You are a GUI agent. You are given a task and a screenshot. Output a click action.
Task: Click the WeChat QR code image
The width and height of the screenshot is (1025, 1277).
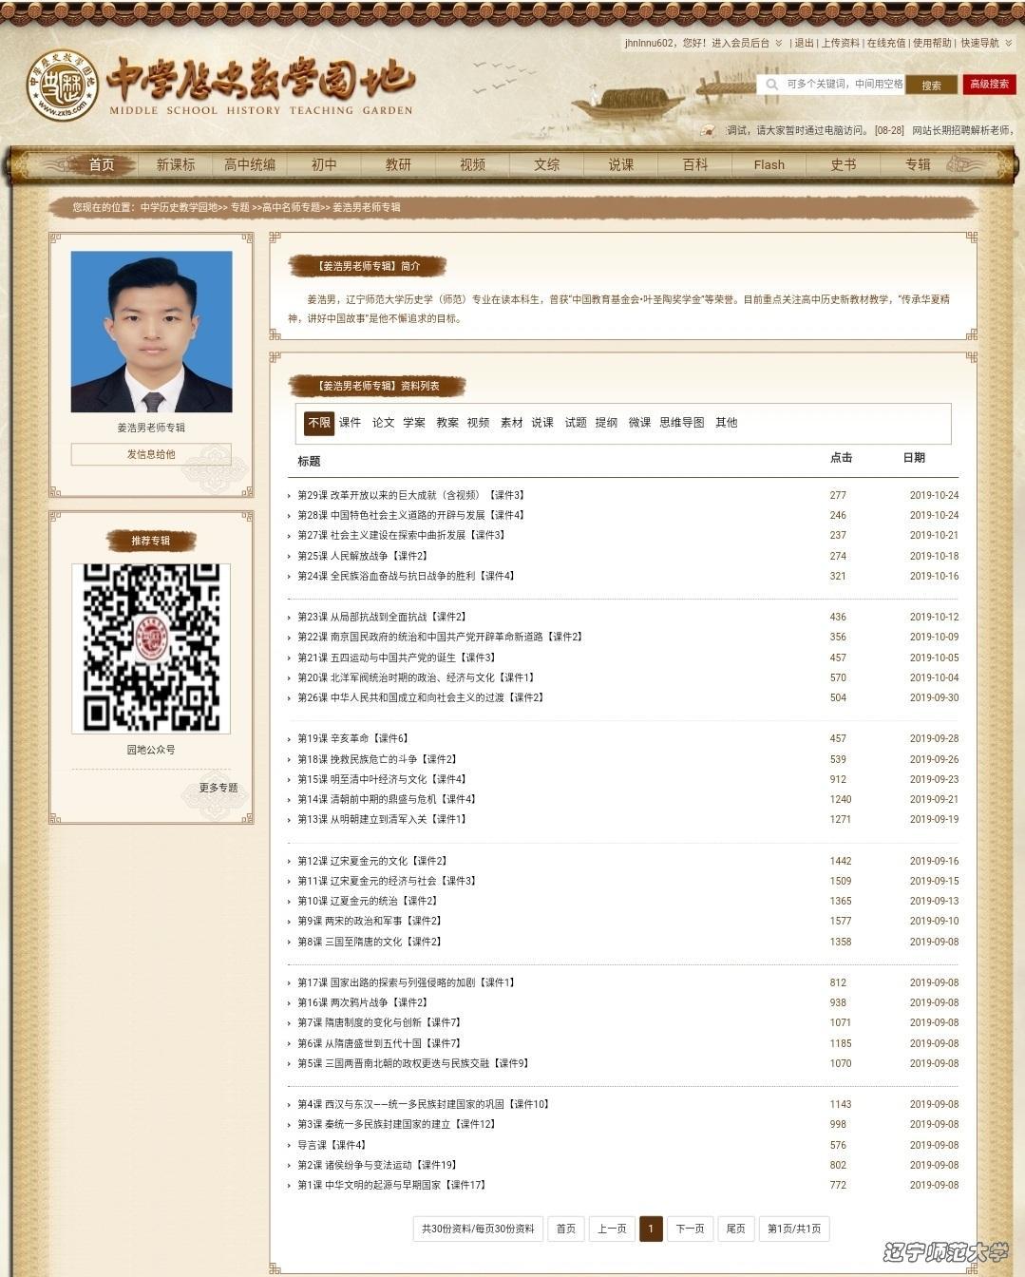(x=151, y=648)
